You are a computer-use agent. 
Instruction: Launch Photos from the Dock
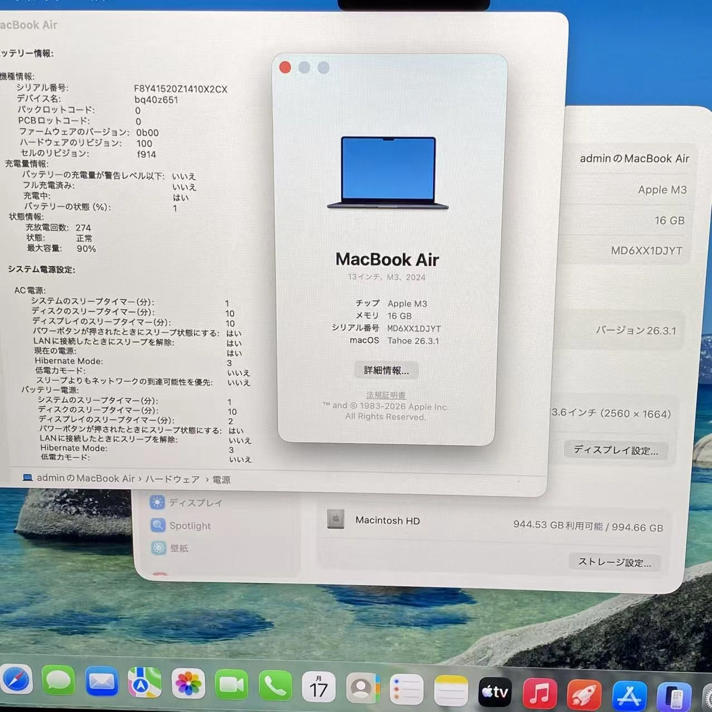click(x=189, y=684)
